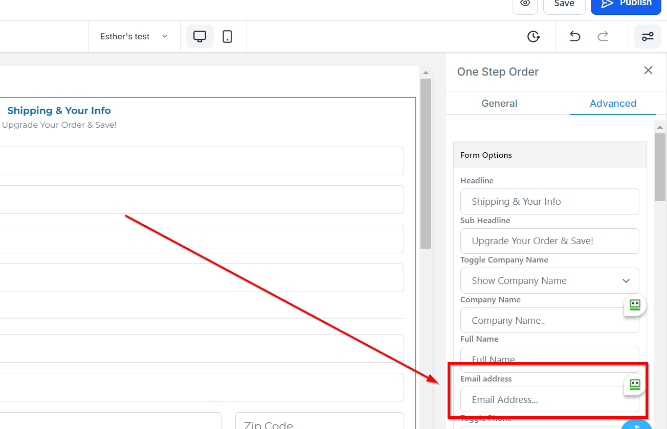Open Toggle Company Name dropdown

(x=549, y=280)
